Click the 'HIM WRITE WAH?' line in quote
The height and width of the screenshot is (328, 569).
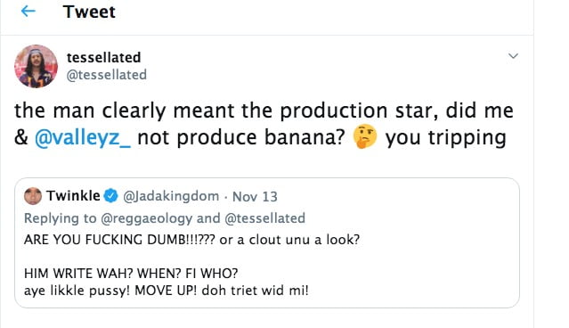pyautogui.click(x=131, y=273)
